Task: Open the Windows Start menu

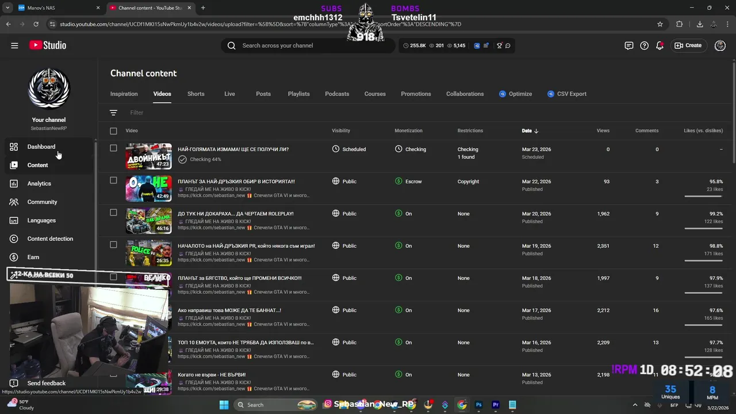Action: 224,405
